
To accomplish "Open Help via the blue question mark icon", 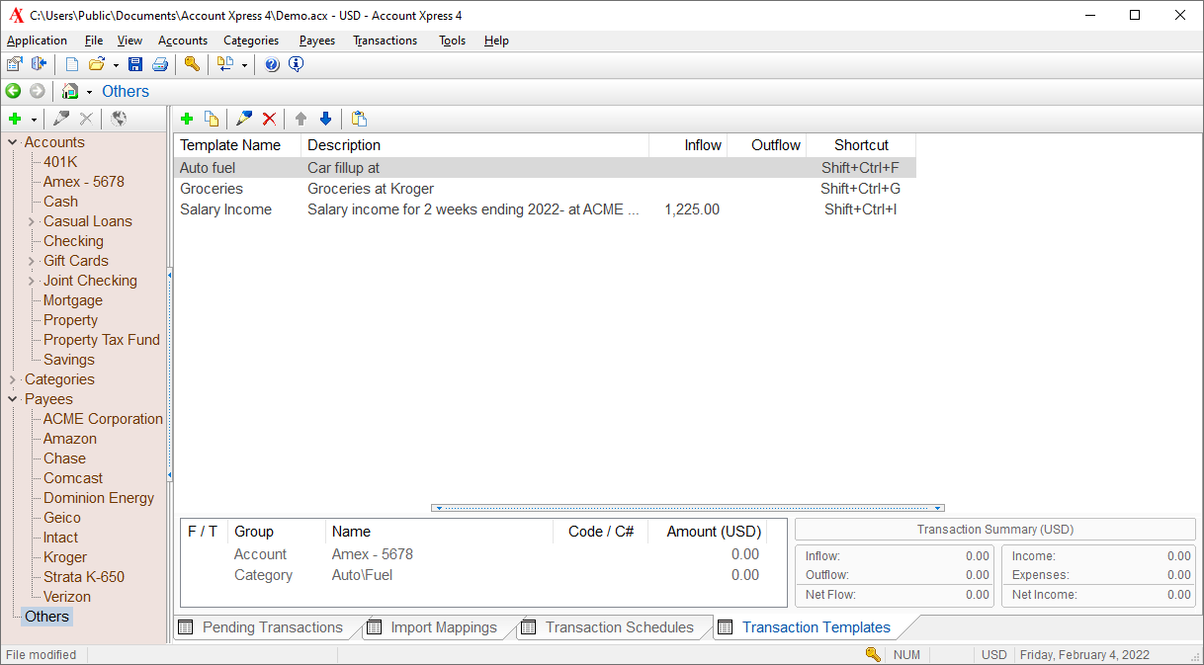I will coord(272,64).
